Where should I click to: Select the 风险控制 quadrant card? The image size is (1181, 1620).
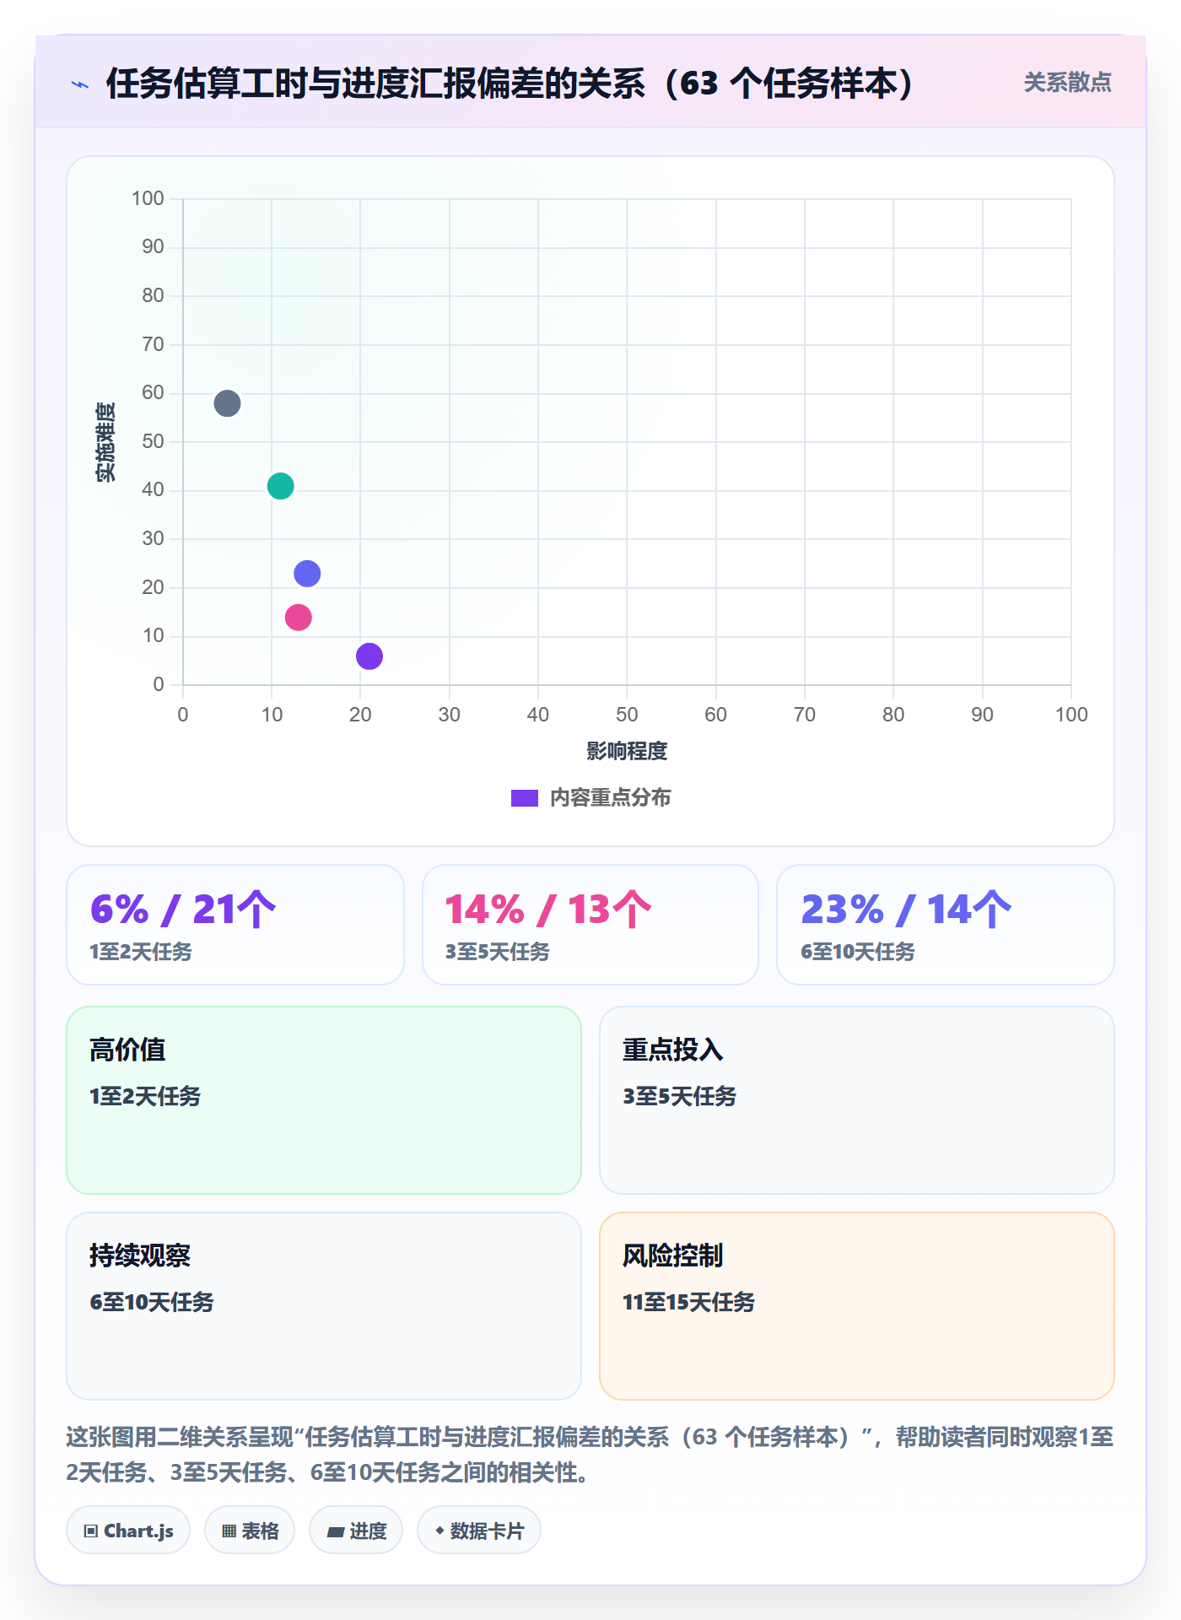[x=857, y=1306]
